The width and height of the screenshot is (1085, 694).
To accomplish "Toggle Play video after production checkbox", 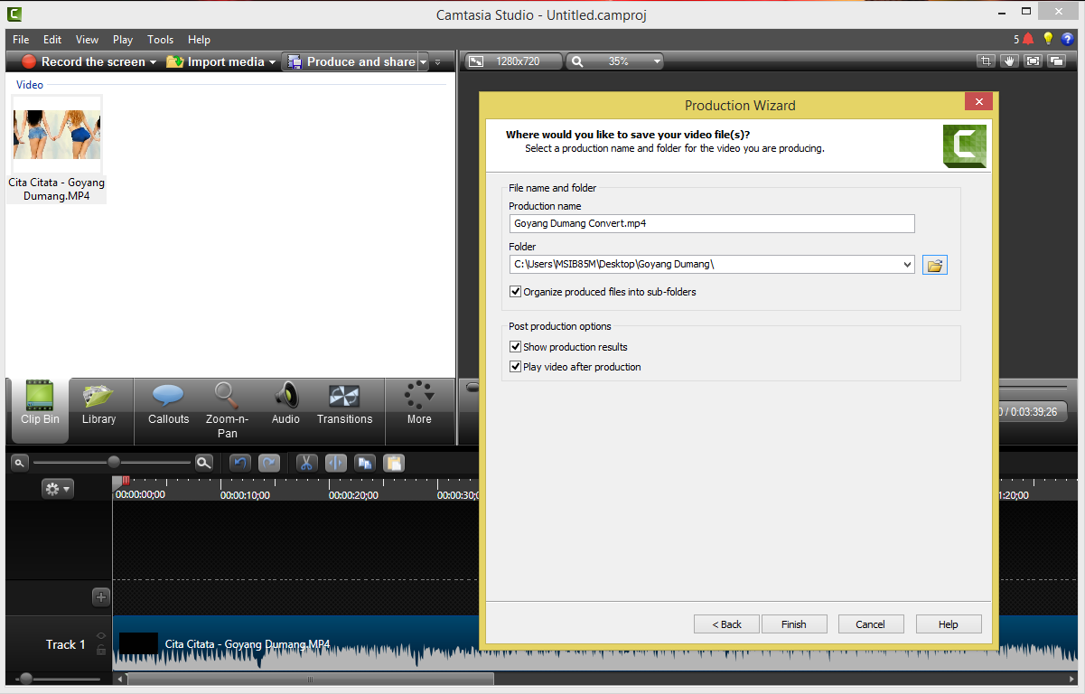I will [515, 367].
